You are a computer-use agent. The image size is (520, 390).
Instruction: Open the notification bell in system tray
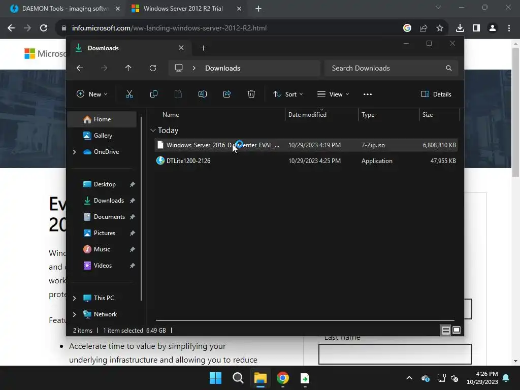click(506, 378)
